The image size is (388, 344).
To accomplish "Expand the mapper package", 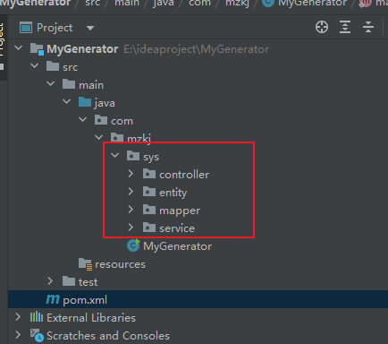I will coord(131,210).
